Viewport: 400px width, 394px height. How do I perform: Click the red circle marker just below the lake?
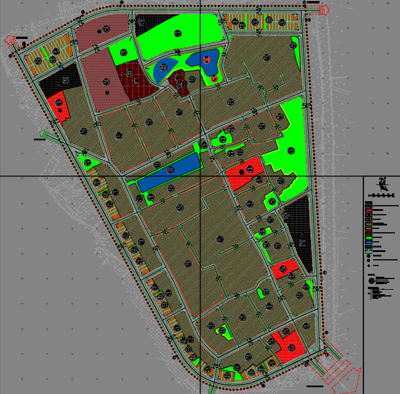coord(215,79)
